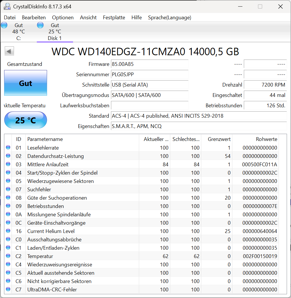The height and width of the screenshot is (298, 291).
Task: Minimize the CrystalDiskInfo window
Action: (240, 6)
